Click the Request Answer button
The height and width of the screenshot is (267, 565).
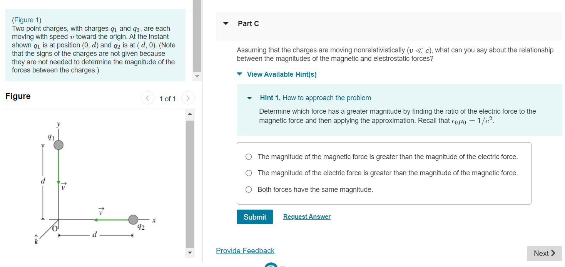307,217
